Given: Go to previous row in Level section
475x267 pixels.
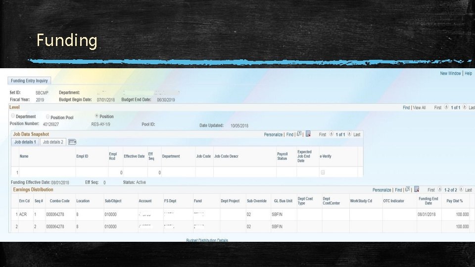Looking at the screenshot, I should click(446, 107).
